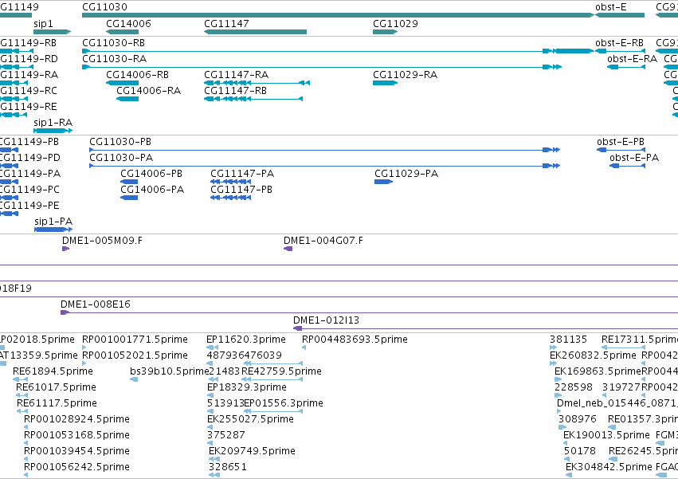This screenshot has height=479, width=678.
Task: Click the sip1-RA transcript glyph
Action: coord(53,131)
